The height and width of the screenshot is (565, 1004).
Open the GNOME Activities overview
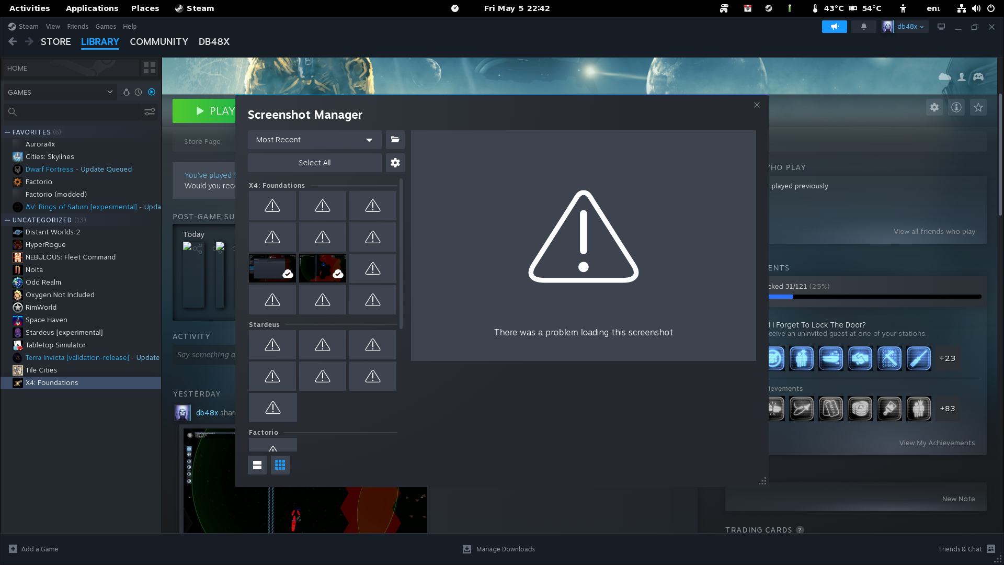point(30,8)
